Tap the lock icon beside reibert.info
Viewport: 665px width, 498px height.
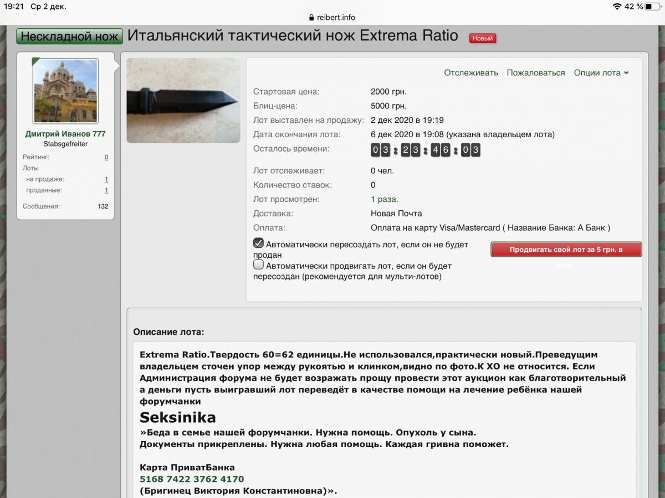tap(311, 17)
